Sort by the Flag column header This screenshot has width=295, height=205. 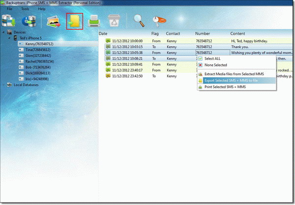pos(155,33)
